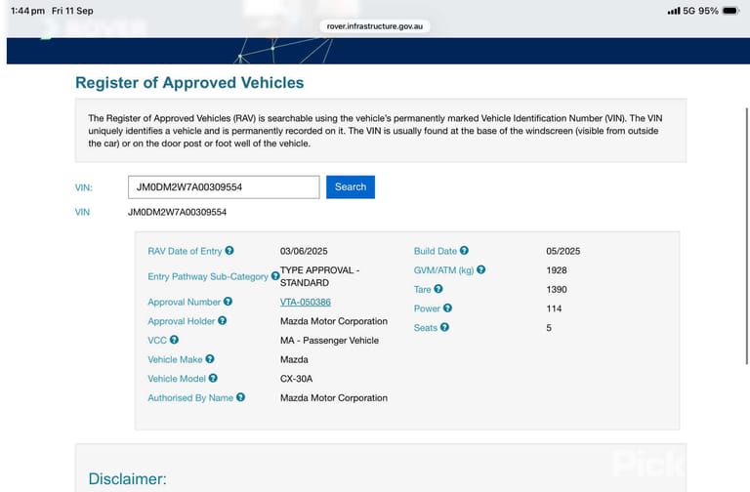The image size is (750, 492).
Task: Select the VCC value MA - Passenger Vehicle
Action: point(329,341)
